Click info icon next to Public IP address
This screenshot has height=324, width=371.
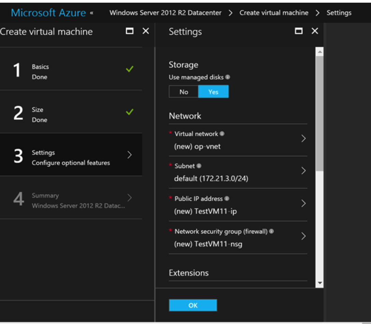click(227, 198)
